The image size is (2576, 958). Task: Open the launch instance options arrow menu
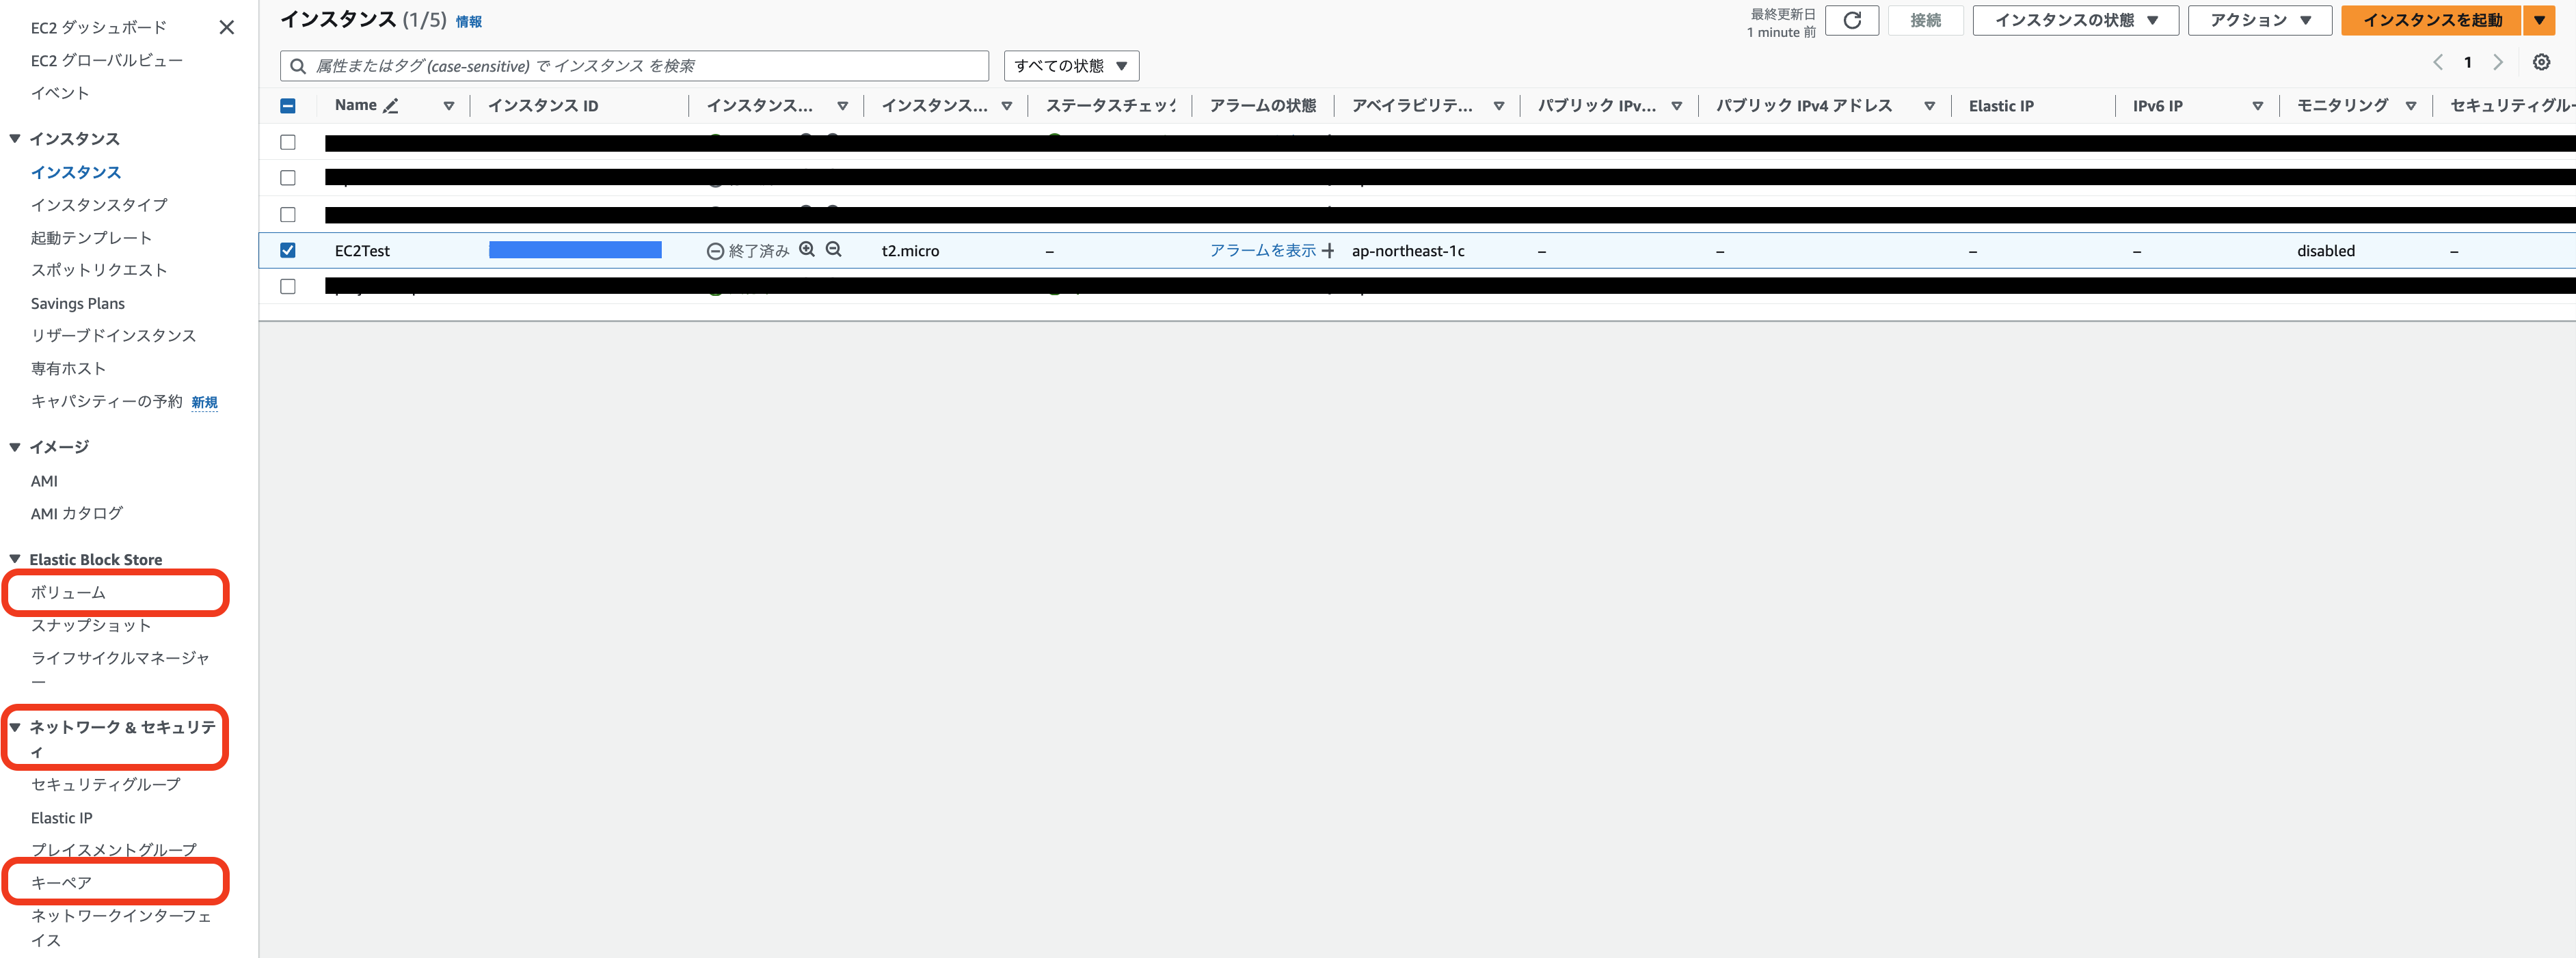(2541, 19)
